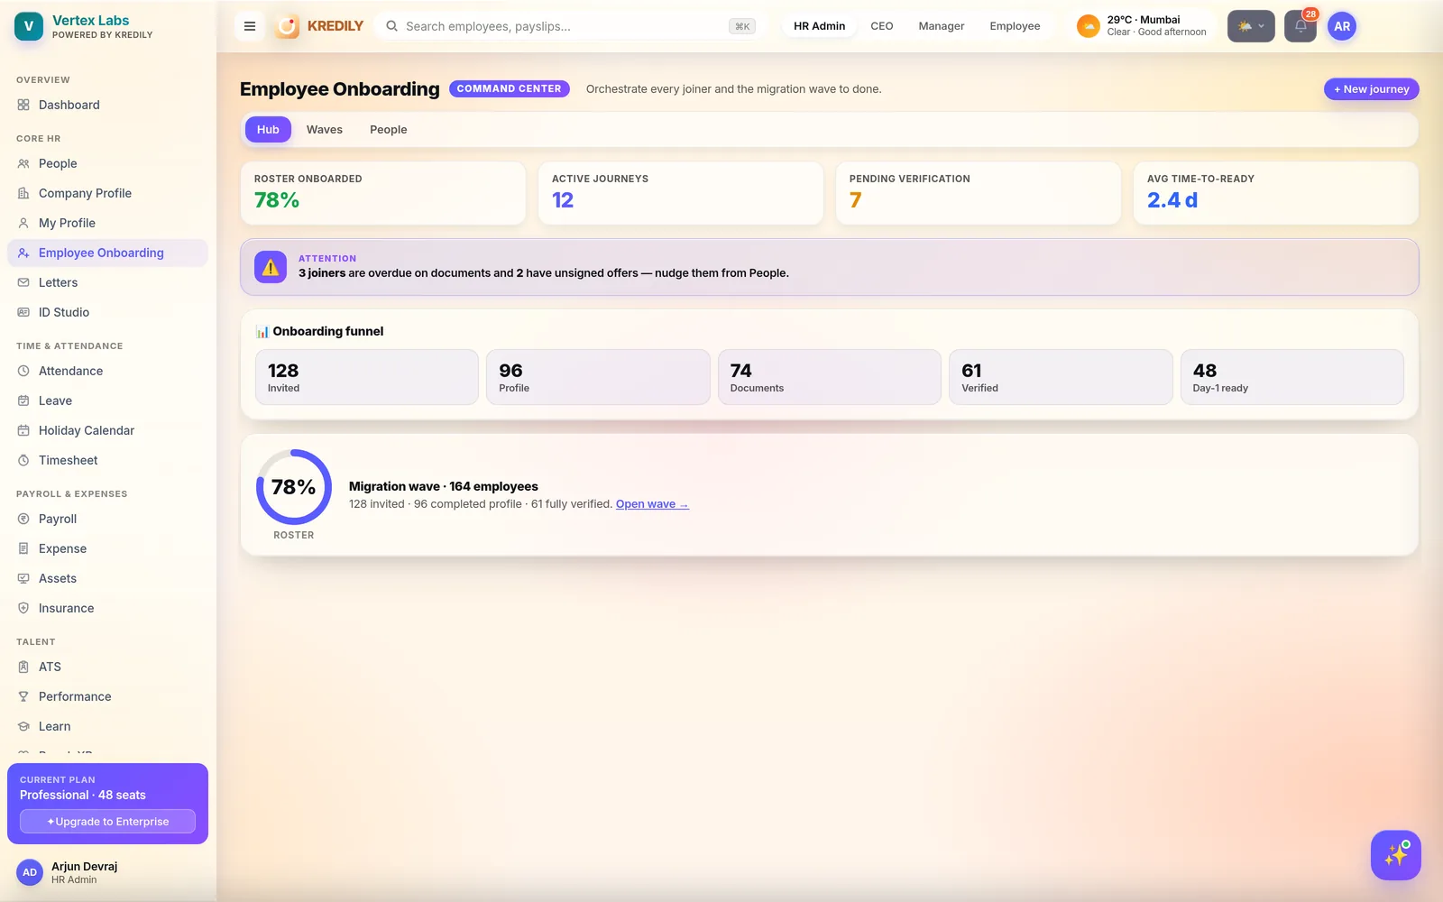Click 'Professional · 48 seats' plan text
The height and width of the screenshot is (902, 1443).
pos(83,795)
